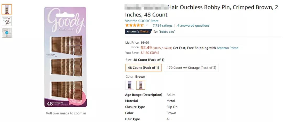This screenshot has height=122, width=283.
Task: Click "Roll over image to zoom in" caption
Action: coord(66,113)
